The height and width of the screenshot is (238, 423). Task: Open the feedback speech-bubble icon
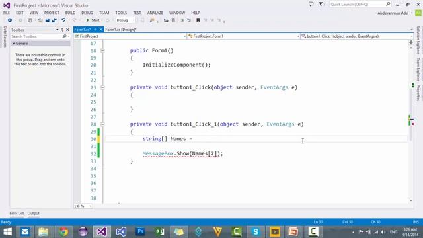[311, 4]
